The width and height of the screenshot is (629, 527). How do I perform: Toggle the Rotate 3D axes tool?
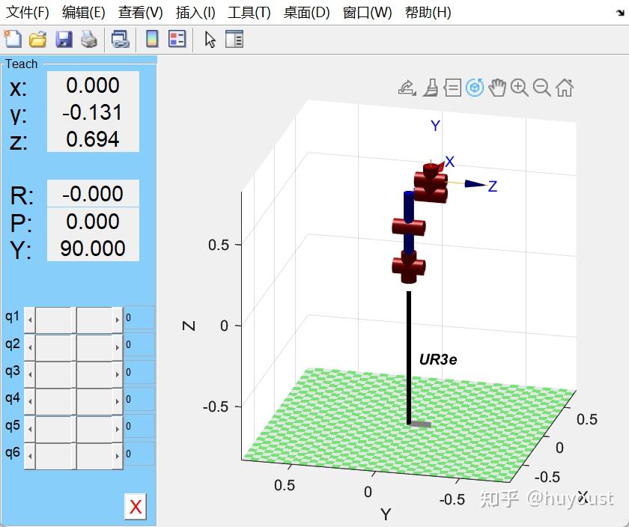coord(475,88)
